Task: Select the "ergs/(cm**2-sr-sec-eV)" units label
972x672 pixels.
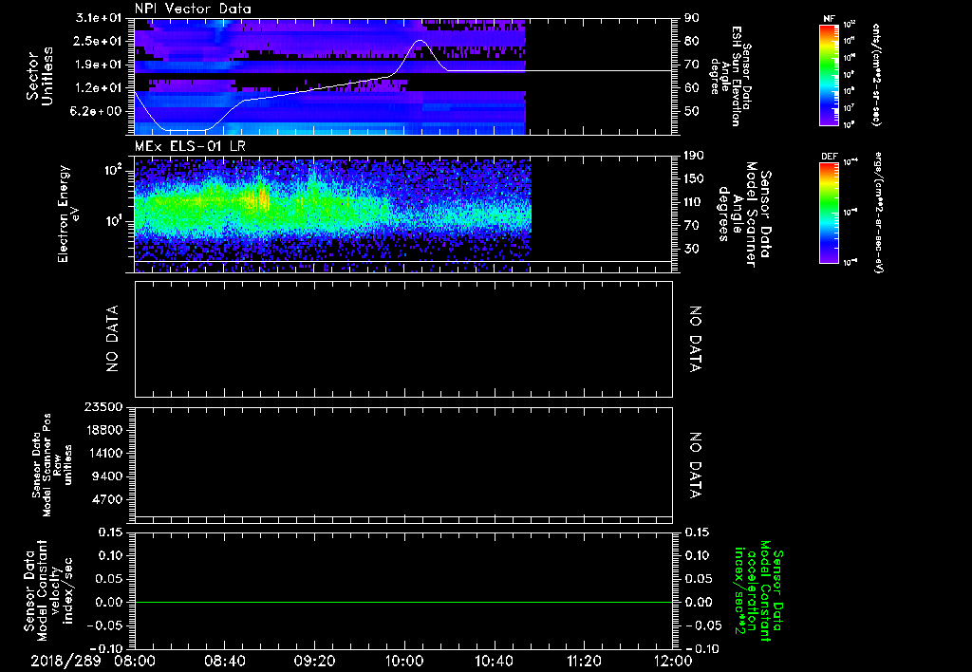Action: pyautogui.click(x=878, y=213)
